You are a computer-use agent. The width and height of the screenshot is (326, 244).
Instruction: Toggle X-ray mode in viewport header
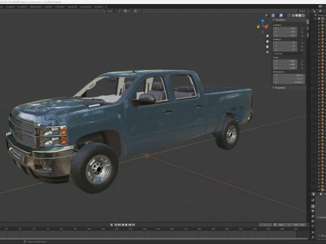click(x=289, y=16)
